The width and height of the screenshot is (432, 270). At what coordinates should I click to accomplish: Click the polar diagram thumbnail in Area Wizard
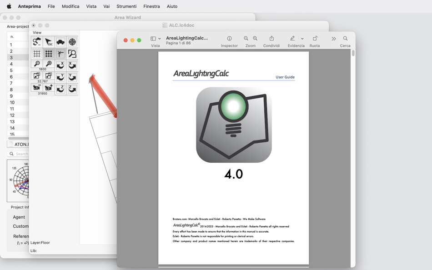tap(18, 181)
